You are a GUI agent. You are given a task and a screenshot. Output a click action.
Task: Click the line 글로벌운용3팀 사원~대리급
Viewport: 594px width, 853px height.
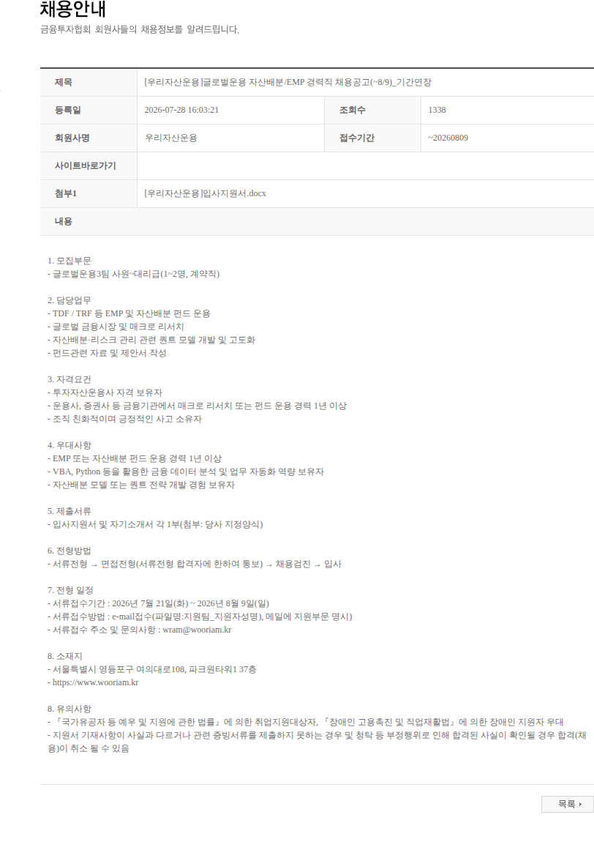click(133, 274)
